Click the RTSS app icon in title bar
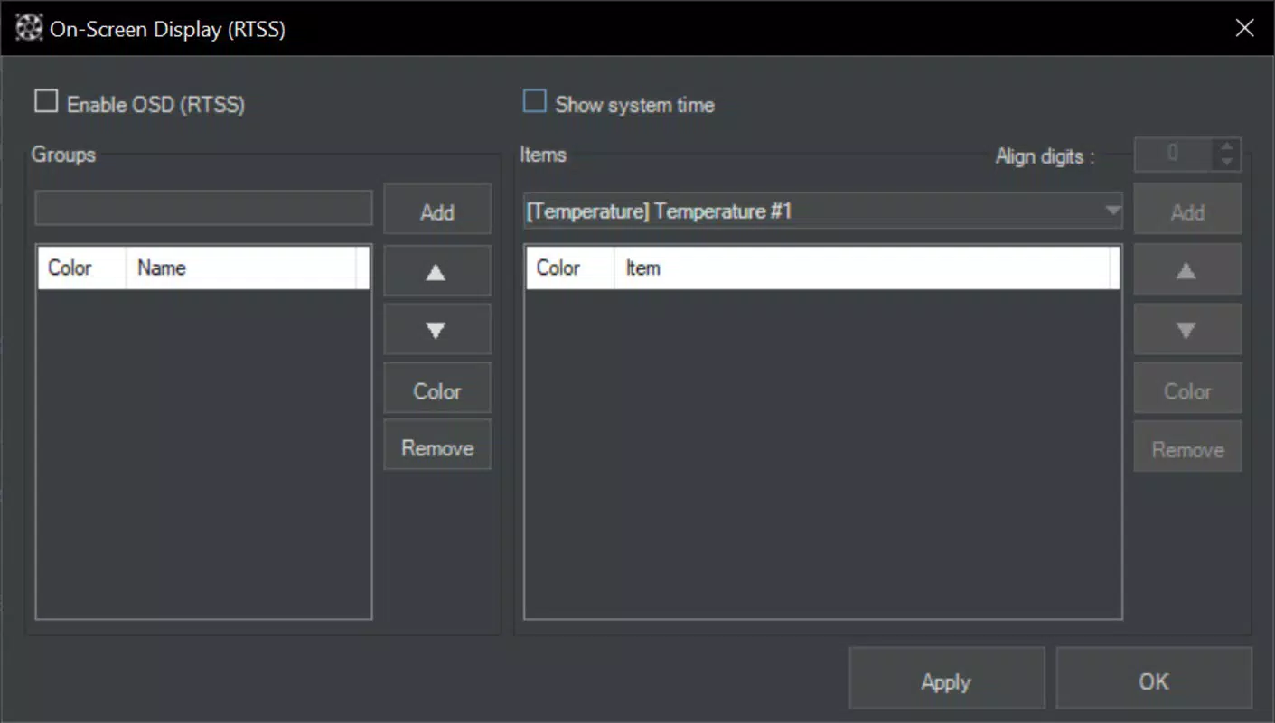1275x723 pixels. point(30,28)
